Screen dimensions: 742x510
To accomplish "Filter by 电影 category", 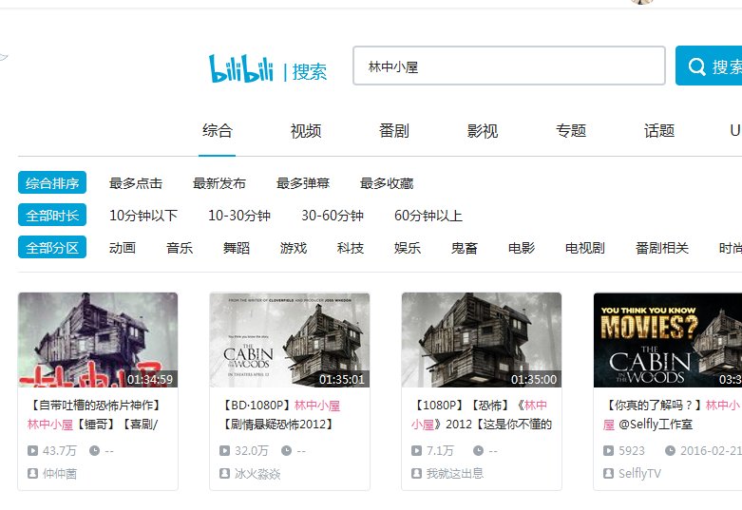I will pyautogui.click(x=522, y=248).
